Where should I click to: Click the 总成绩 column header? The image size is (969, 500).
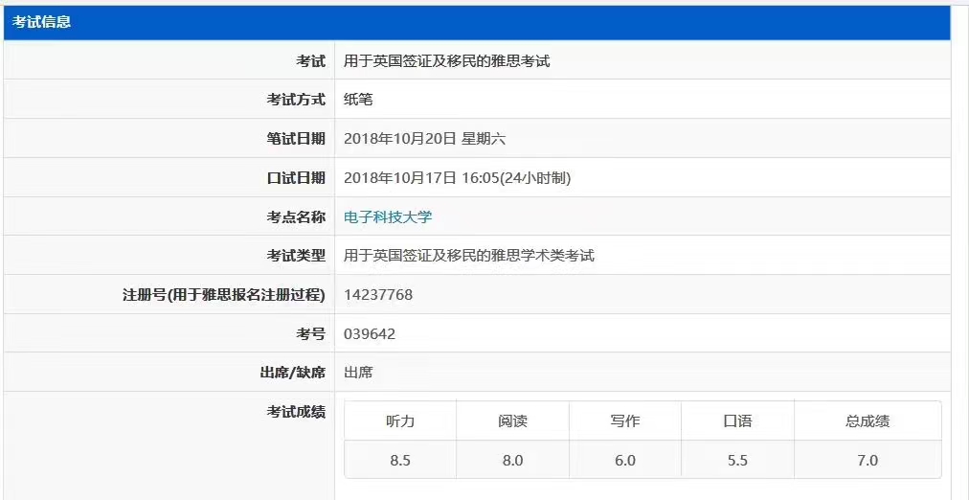(868, 421)
